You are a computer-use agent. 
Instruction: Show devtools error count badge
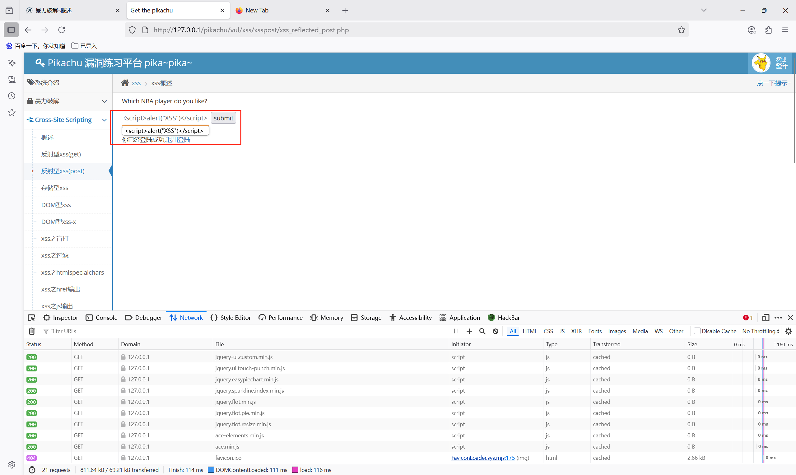coord(748,318)
